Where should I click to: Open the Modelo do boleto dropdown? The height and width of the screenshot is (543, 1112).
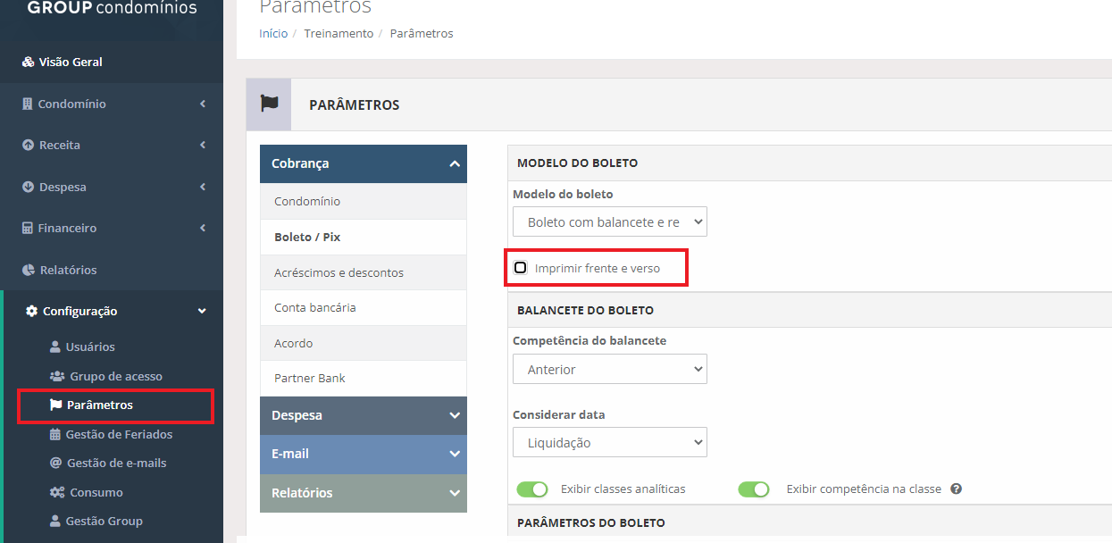(610, 221)
